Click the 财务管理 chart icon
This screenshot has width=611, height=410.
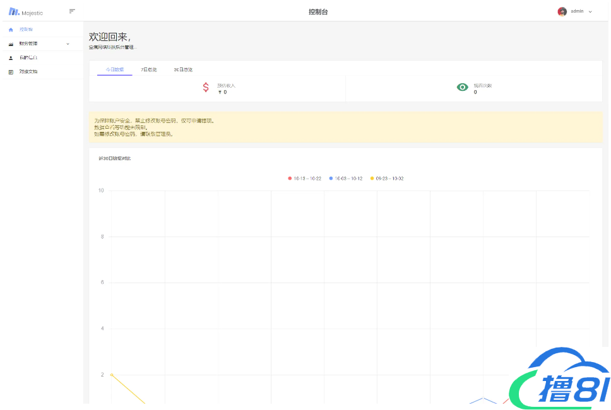coord(11,44)
